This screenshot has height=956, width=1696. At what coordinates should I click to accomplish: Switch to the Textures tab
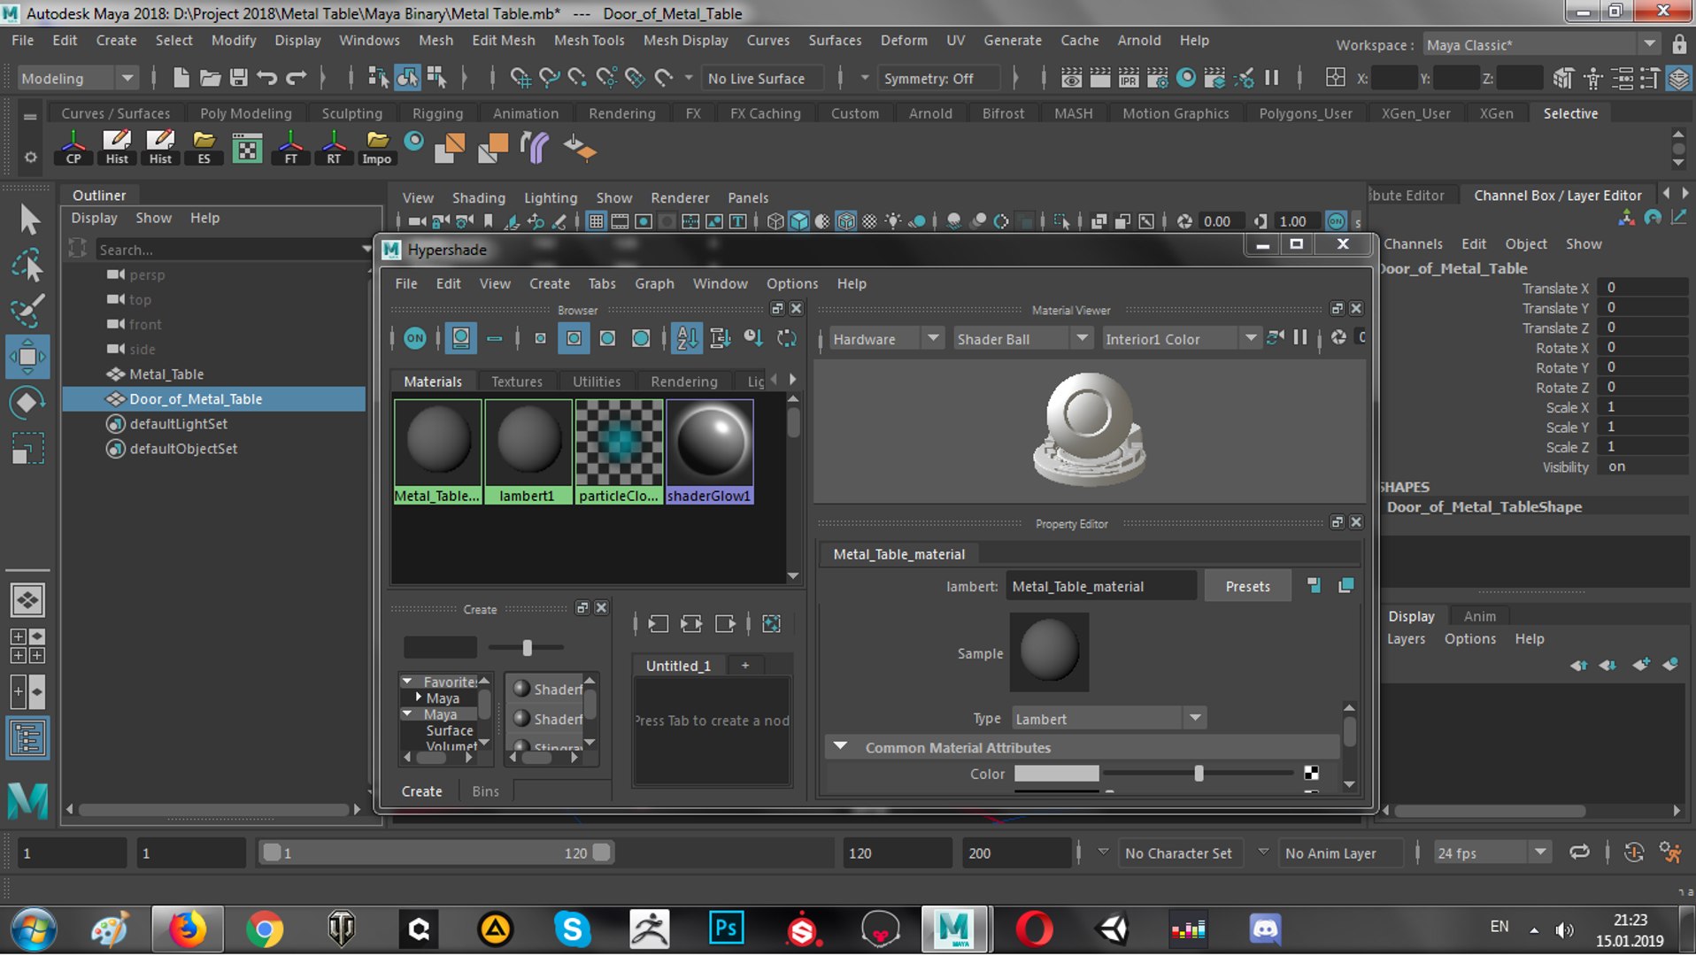pos(516,382)
